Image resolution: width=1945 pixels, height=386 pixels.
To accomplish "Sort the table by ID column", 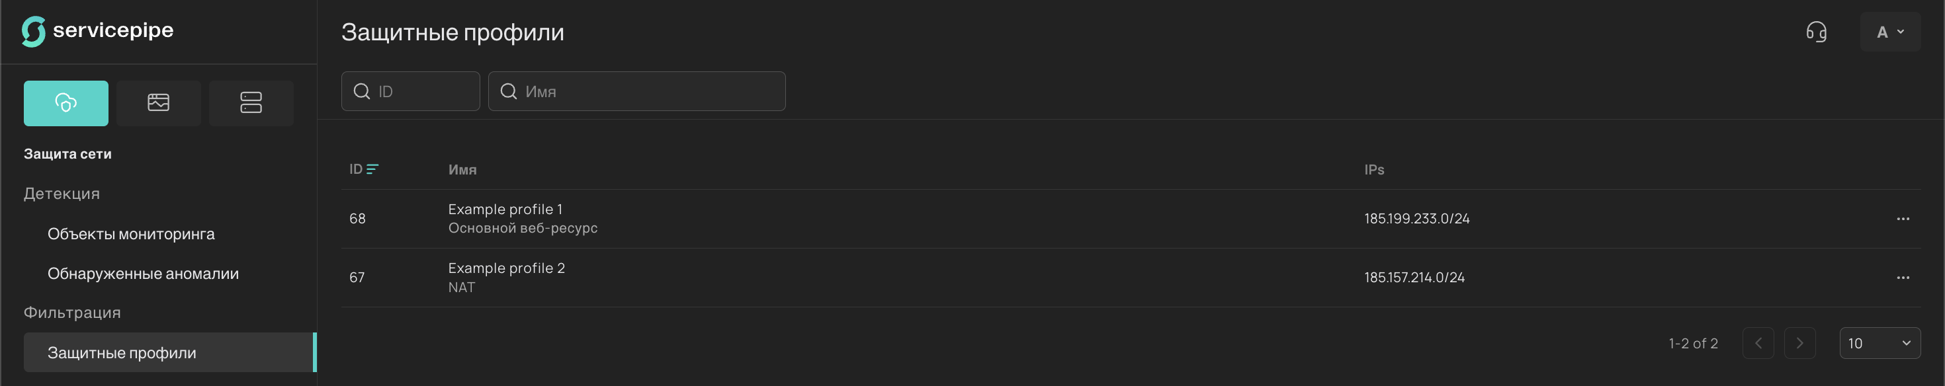I will [363, 170].
